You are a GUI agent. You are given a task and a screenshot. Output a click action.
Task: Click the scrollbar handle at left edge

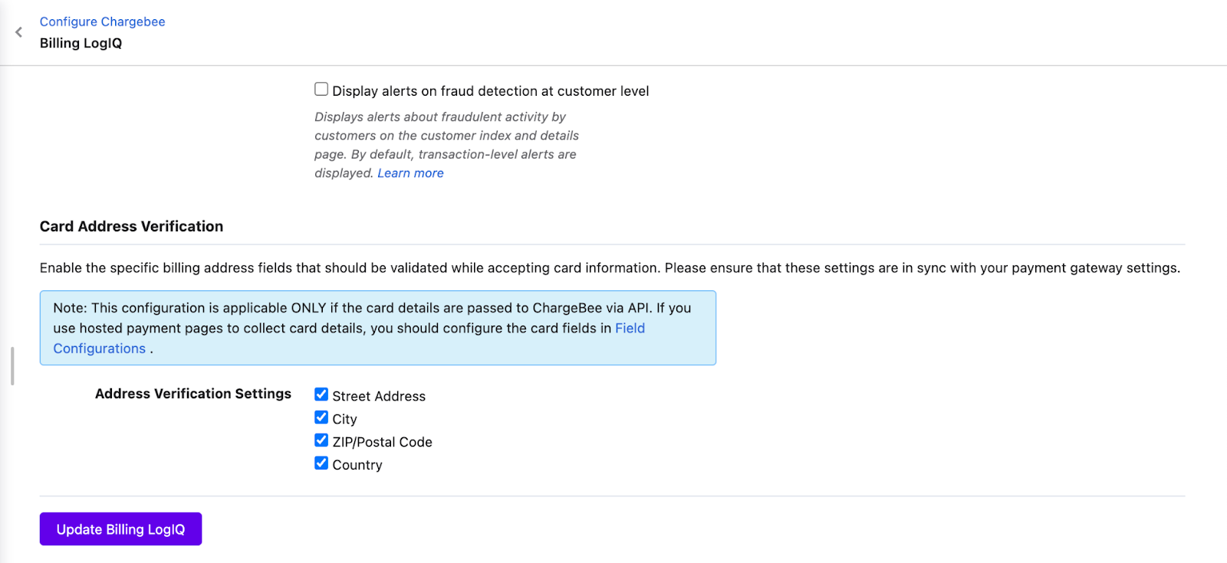coord(12,366)
